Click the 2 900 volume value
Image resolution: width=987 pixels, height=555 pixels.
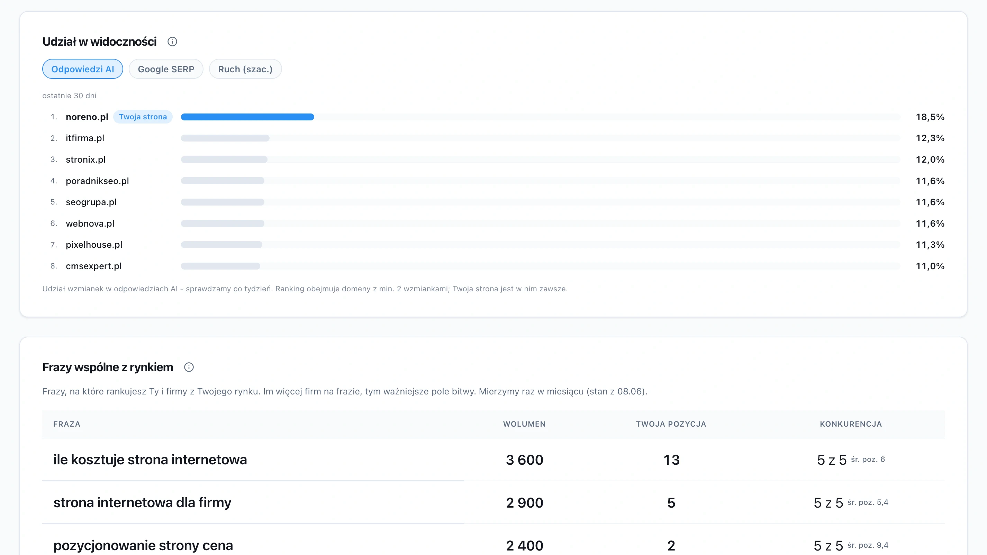(x=525, y=502)
